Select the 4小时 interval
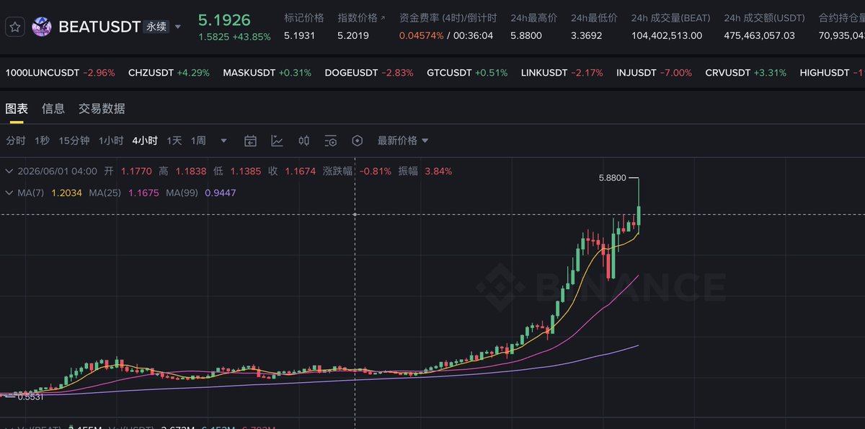The image size is (865, 429). tap(145, 141)
